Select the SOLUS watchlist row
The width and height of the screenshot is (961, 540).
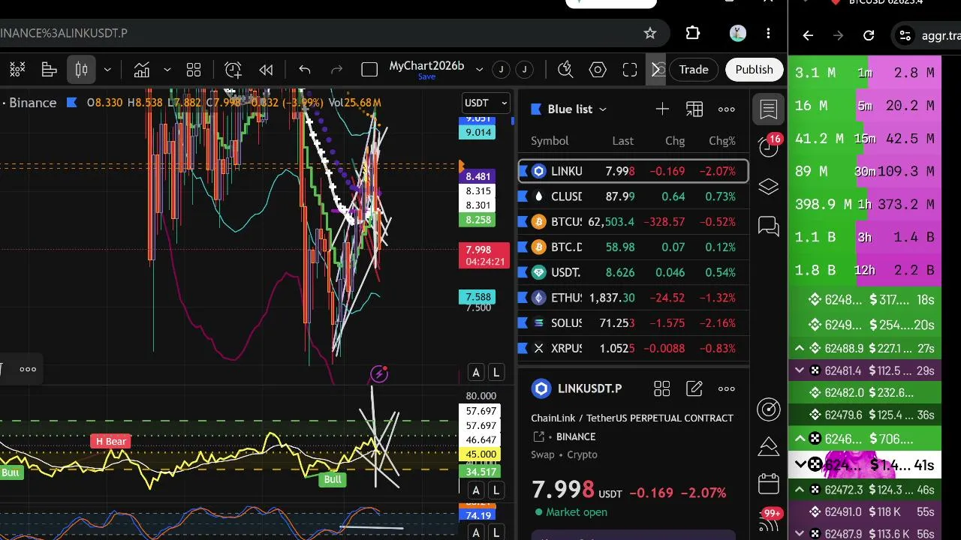pos(633,323)
